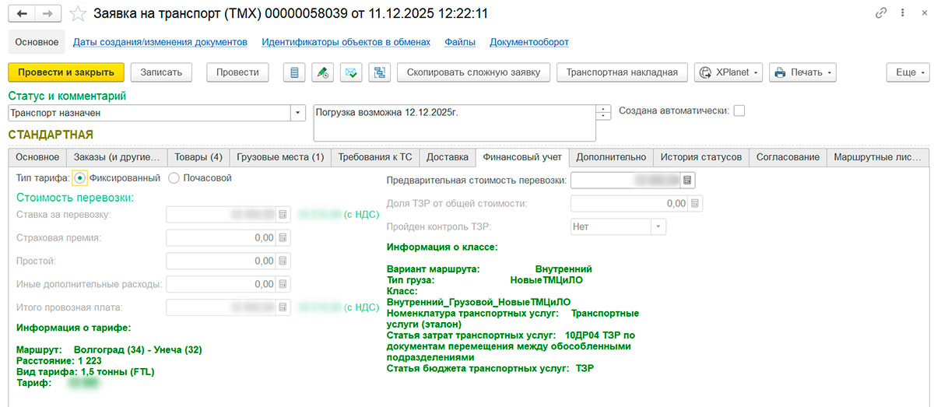Click into the comment text field
Viewport: 934px width, 407px height.
pos(451,123)
